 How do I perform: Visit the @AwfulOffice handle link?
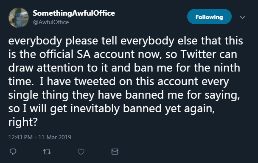coord(51,22)
